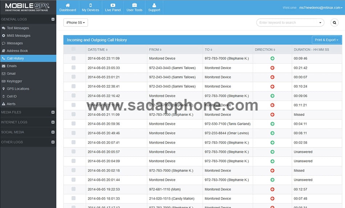345x208 pixels.
Task: Select Text Messages in the sidebar
Action: 18,28
